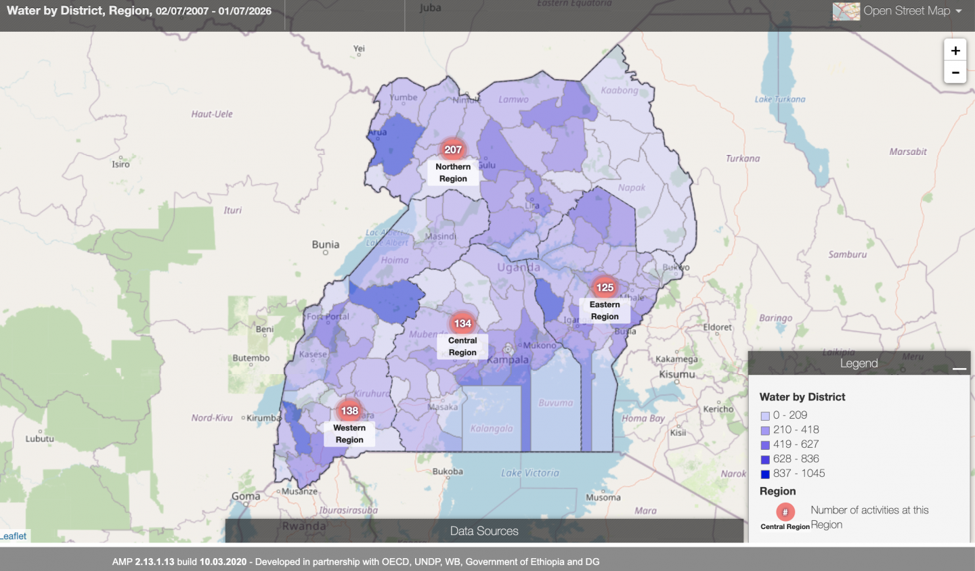Screen dimensions: 975x571
Task: Select the 419 - 627 legend swatch
Action: coord(765,445)
